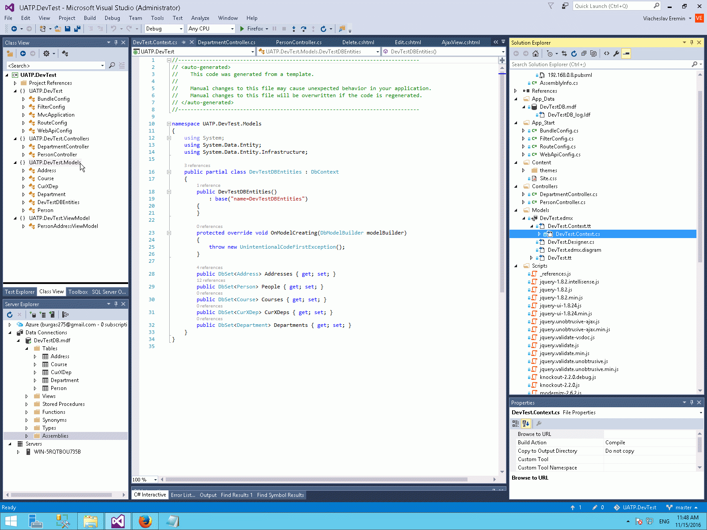Open the Debug configuration dropdown
This screenshot has height=530, width=707.
point(181,29)
